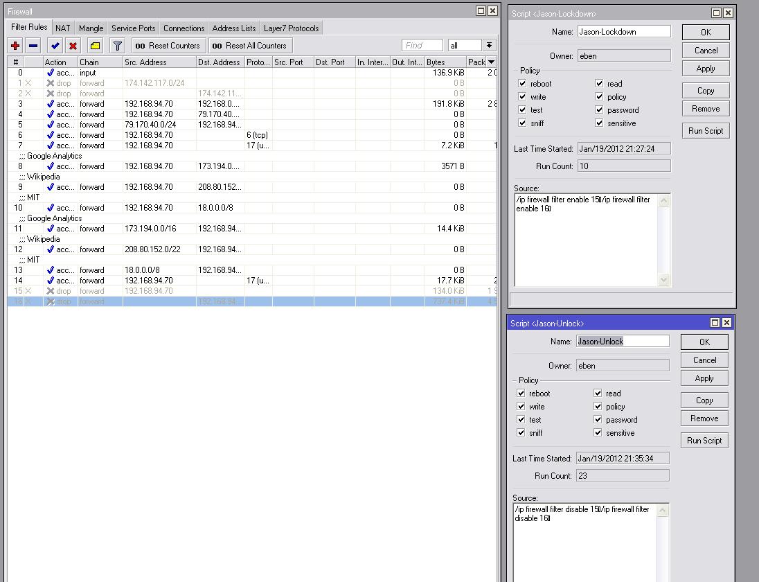Remove the selected firewall rule
759x582 pixels.
31,45
